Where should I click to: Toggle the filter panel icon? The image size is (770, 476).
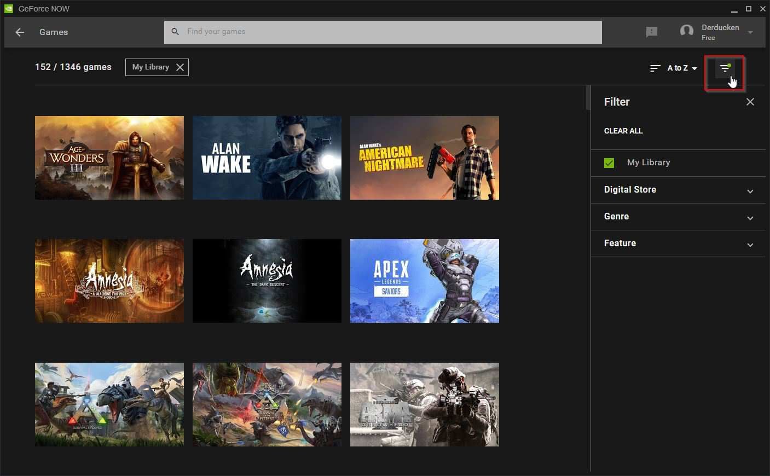coord(725,68)
